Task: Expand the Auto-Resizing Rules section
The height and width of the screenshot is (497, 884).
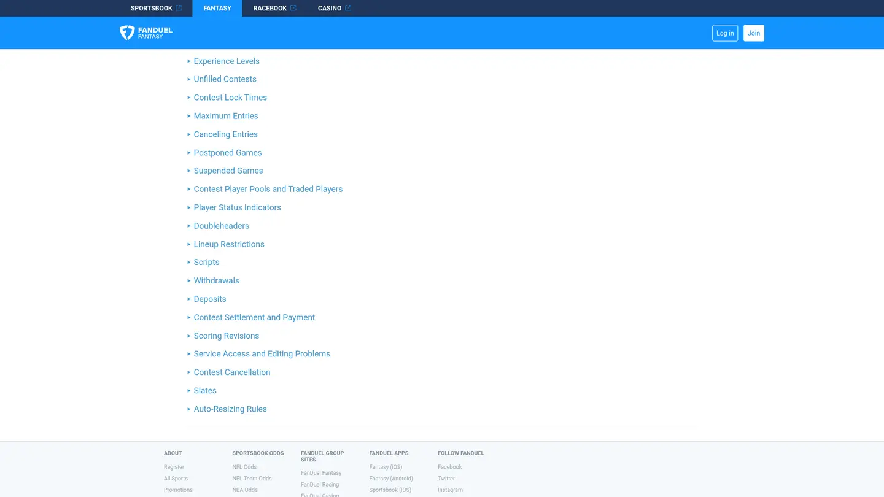Action: tap(230, 409)
